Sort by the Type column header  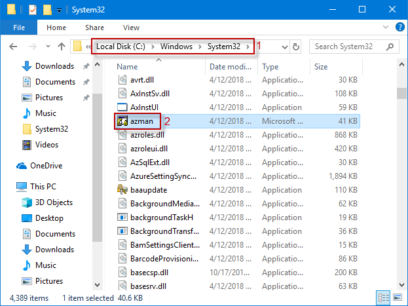(x=270, y=67)
